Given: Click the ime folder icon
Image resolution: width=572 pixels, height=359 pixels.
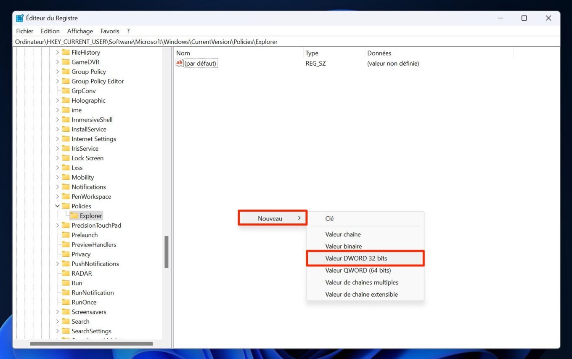Looking at the screenshot, I should point(66,110).
